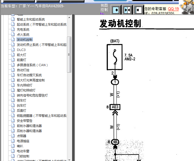Click the expand-right view control button
Screen dimensions: 194x161
(x=116, y=10)
